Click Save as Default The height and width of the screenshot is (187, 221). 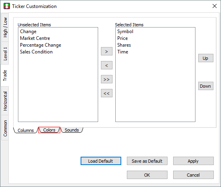(x=147, y=161)
